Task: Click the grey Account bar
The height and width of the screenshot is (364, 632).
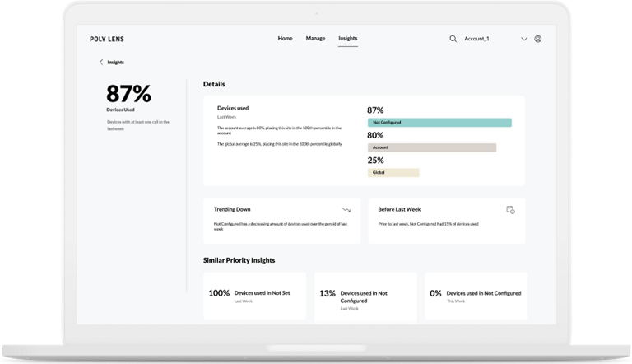Action: (x=431, y=147)
